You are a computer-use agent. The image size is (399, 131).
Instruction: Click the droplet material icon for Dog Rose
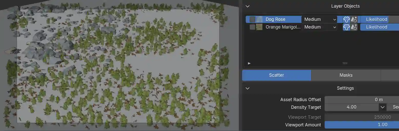[354, 19]
